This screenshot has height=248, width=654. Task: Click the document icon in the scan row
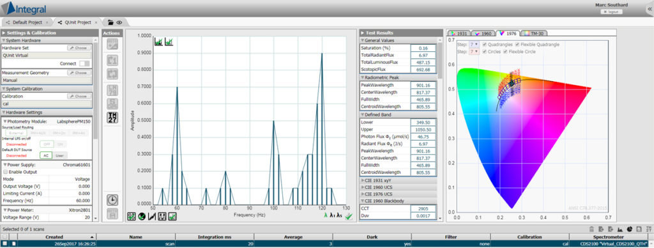pyautogui.click(x=13, y=244)
